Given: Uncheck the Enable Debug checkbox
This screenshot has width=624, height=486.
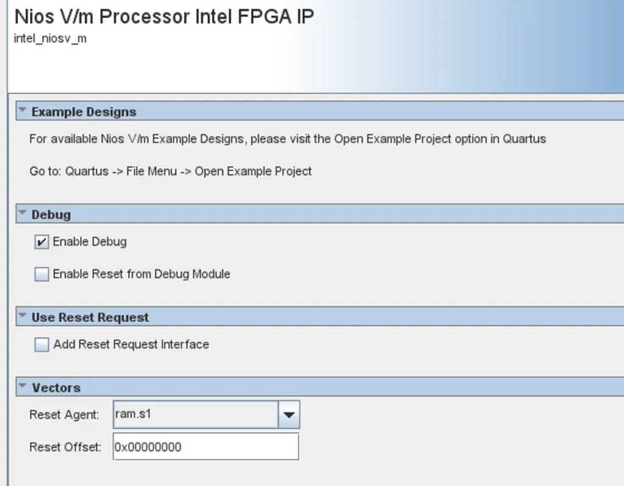Looking at the screenshot, I should [x=42, y=242].
